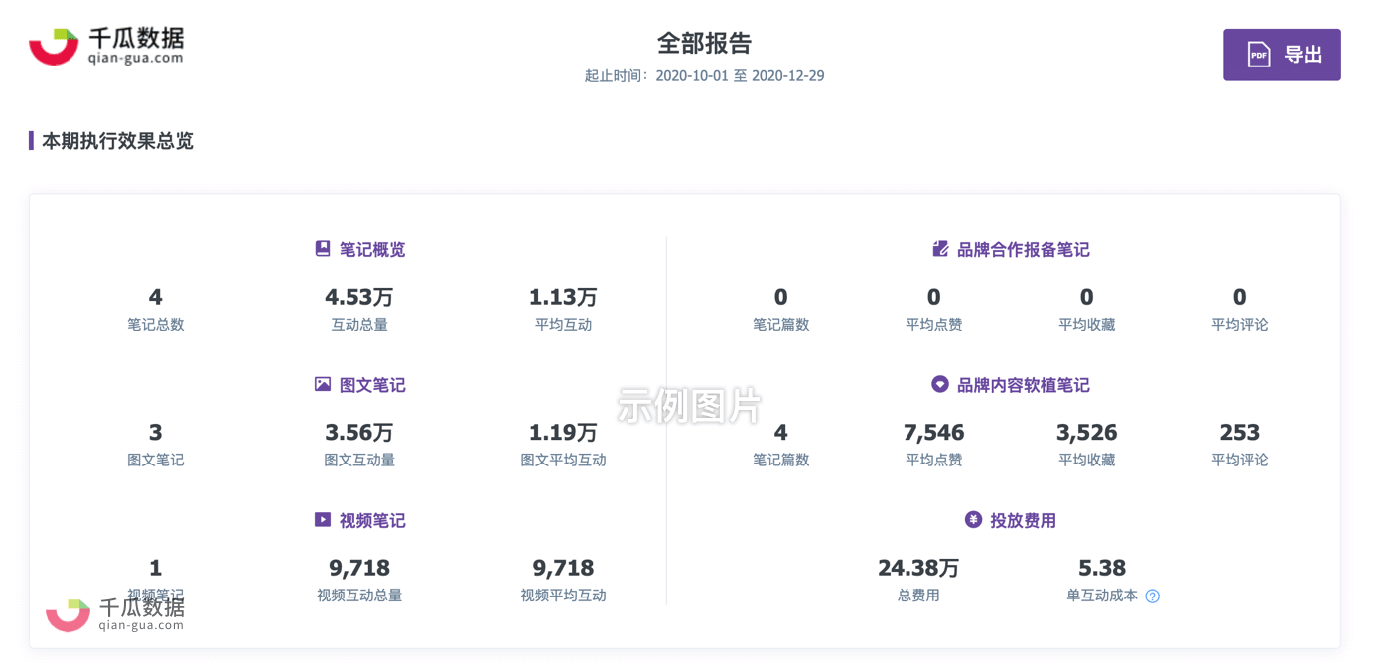Click the PDF file icon

1258,55
